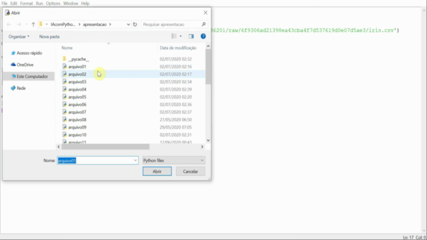Viewport: 427px width, 240px height.
Task: Expand the recent locations dropdown arrow
Action: [27, 25]
